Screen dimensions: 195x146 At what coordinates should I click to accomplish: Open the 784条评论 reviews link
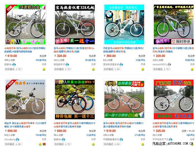pyautogui.click(x=41, y=135)
